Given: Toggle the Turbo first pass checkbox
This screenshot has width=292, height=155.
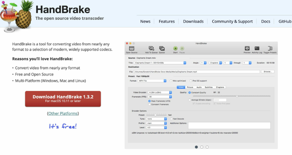Looking at the screenshot, I should click(215, 103).
